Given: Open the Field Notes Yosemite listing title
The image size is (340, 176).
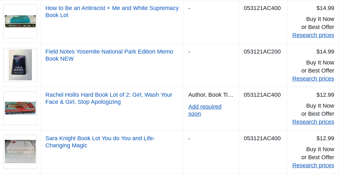Looking at the screenshot, I should point(109,55).
